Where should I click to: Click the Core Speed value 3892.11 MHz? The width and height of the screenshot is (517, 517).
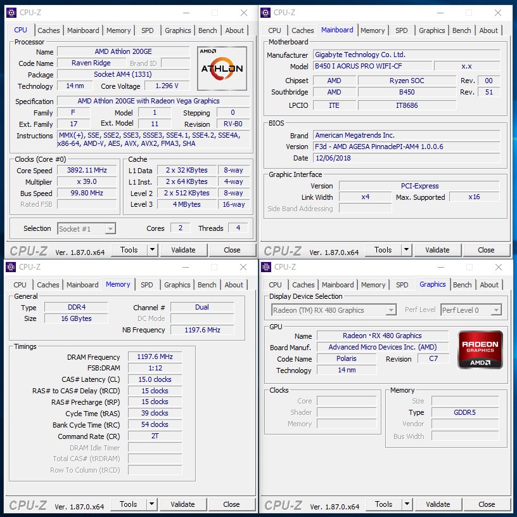[x=87, y=171]
